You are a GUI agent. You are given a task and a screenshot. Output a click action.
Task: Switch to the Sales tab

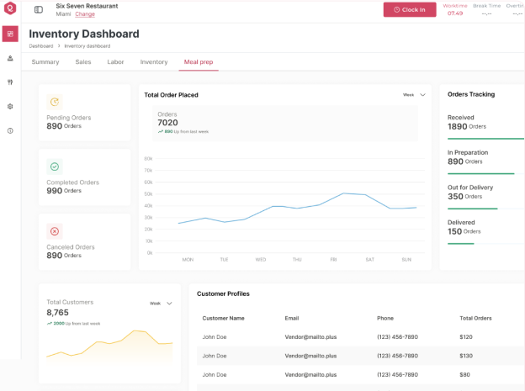point(83,62)
